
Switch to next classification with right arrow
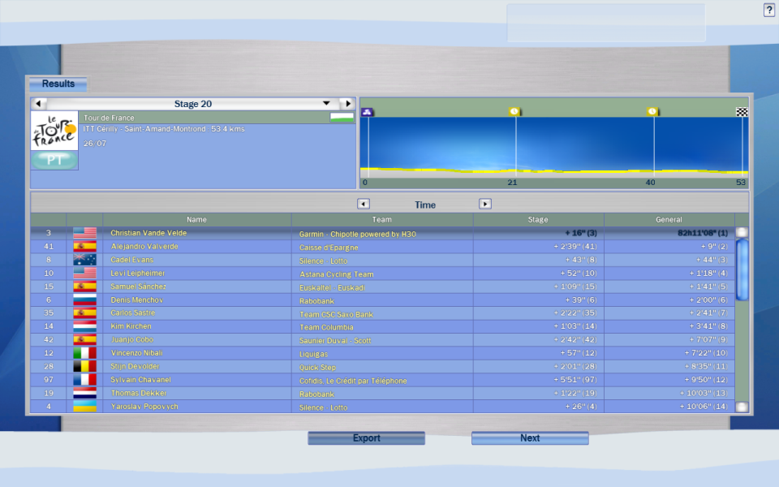point(485,205)
